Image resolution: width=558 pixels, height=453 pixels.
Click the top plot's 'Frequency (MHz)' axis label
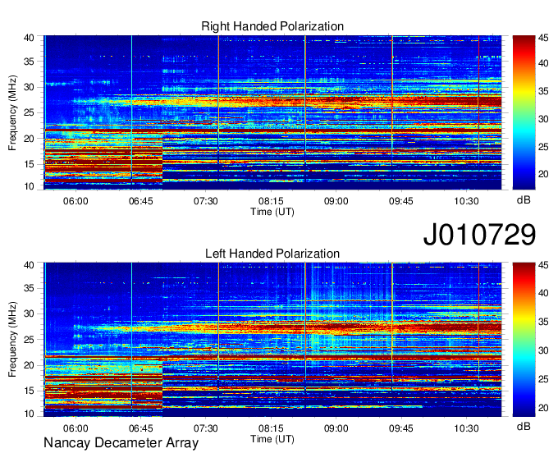pyautogui.click(x=12, y=112)
